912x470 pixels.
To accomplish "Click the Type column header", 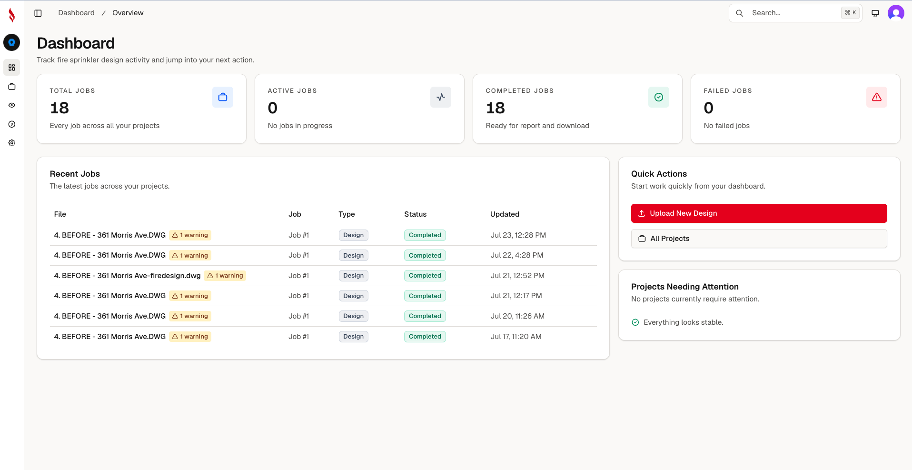I will tap(347, 214).
